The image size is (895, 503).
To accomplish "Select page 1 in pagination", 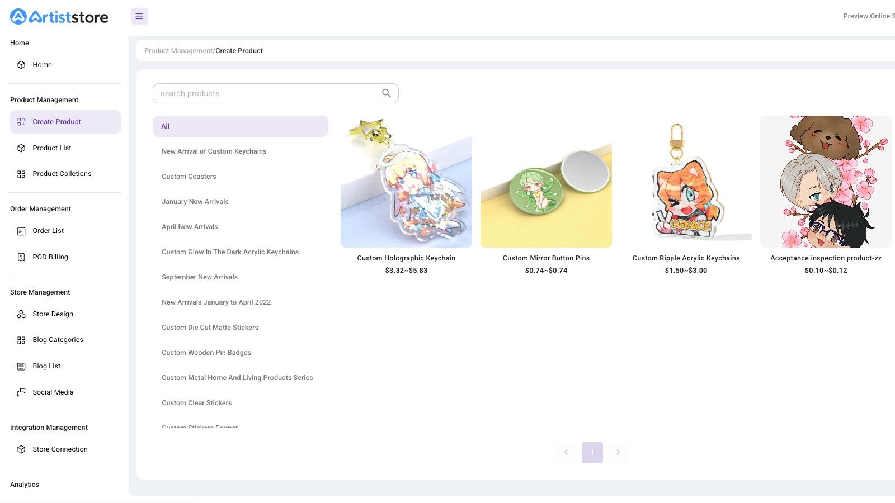I will coord(592,452).
